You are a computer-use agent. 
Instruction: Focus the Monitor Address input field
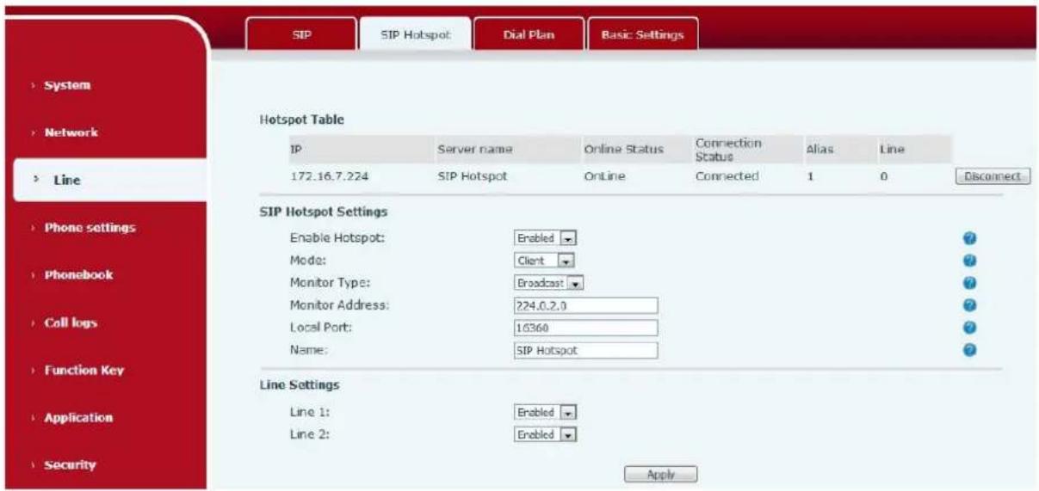click(585, 305)
